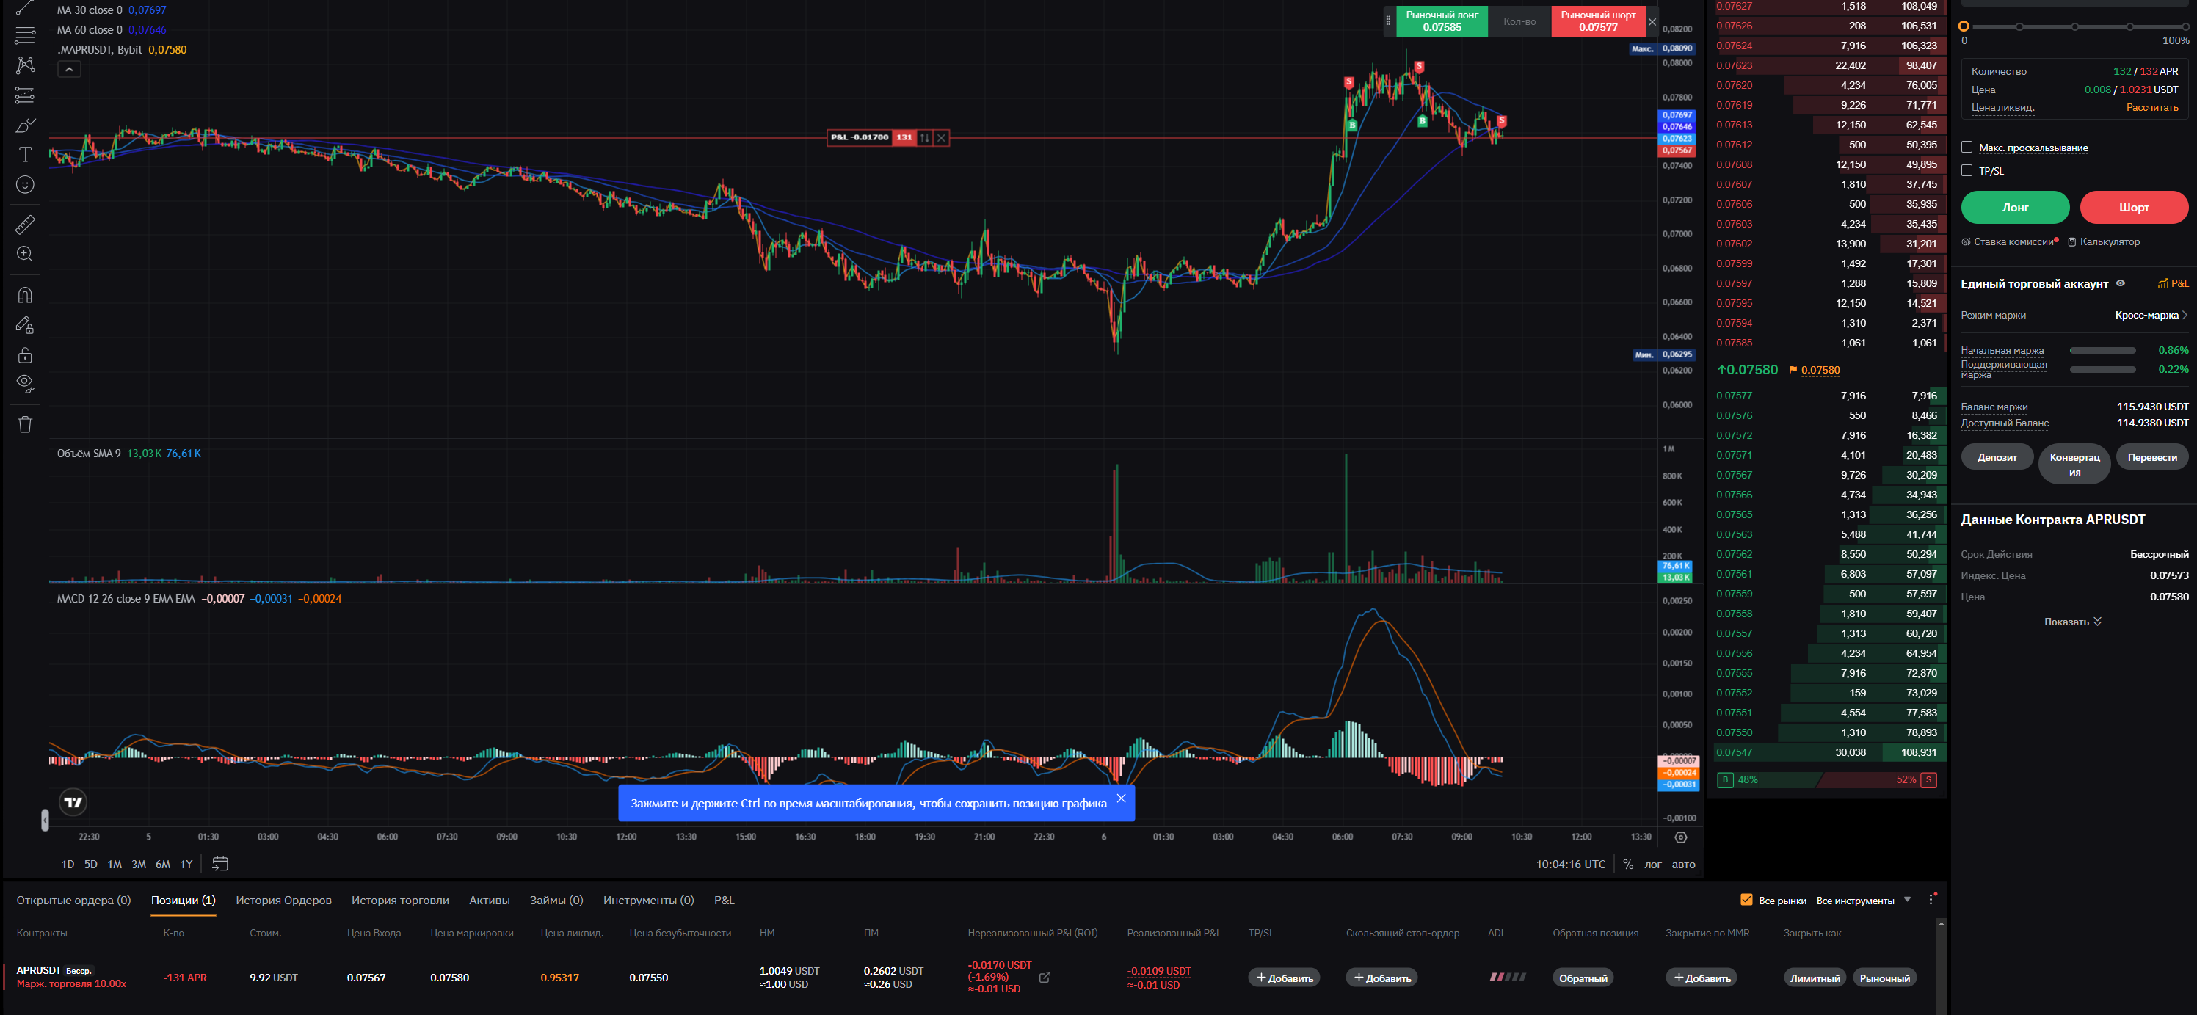
Task: Open the Активы tab
Action: tap(489, 900)
